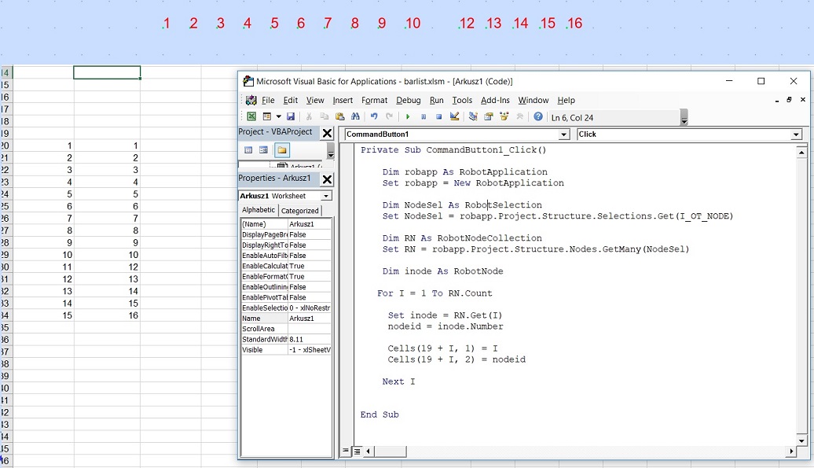Click the ScrollArea property value field
814x468 pixels.
click(310, 329)
